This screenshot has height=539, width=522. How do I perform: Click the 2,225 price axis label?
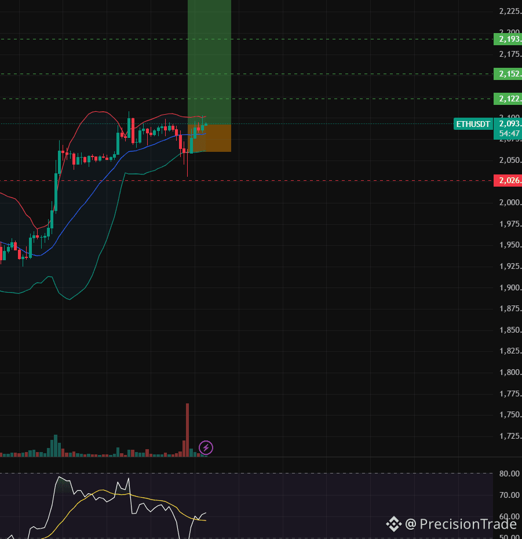pyautogui.click(x=510, y=12)
